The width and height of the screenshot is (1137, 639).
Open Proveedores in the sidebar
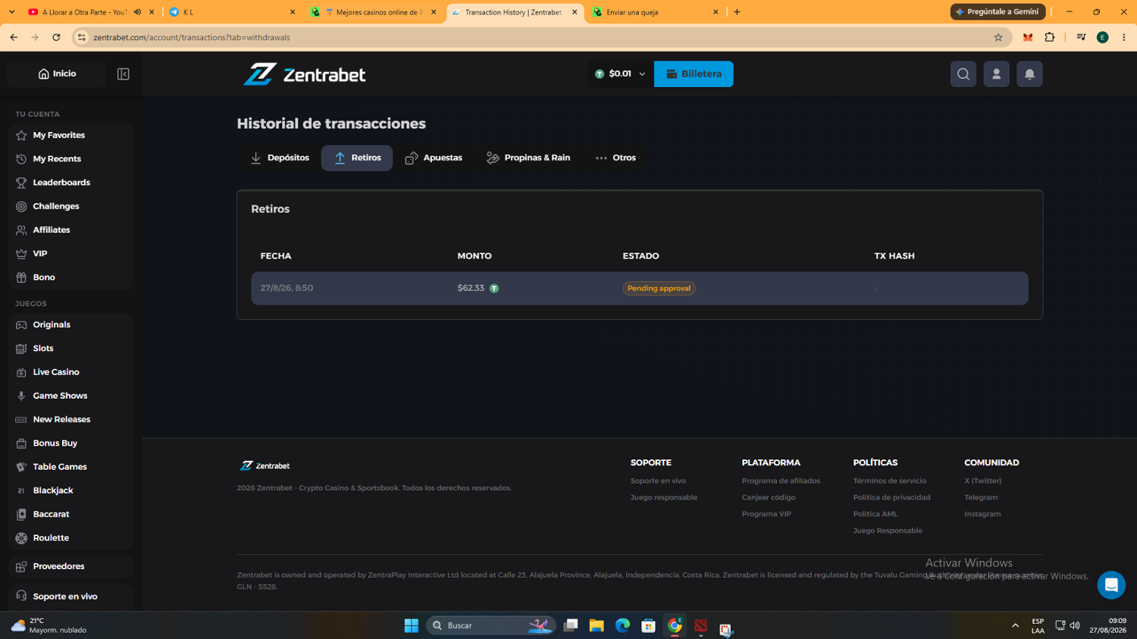pos(71,566)
